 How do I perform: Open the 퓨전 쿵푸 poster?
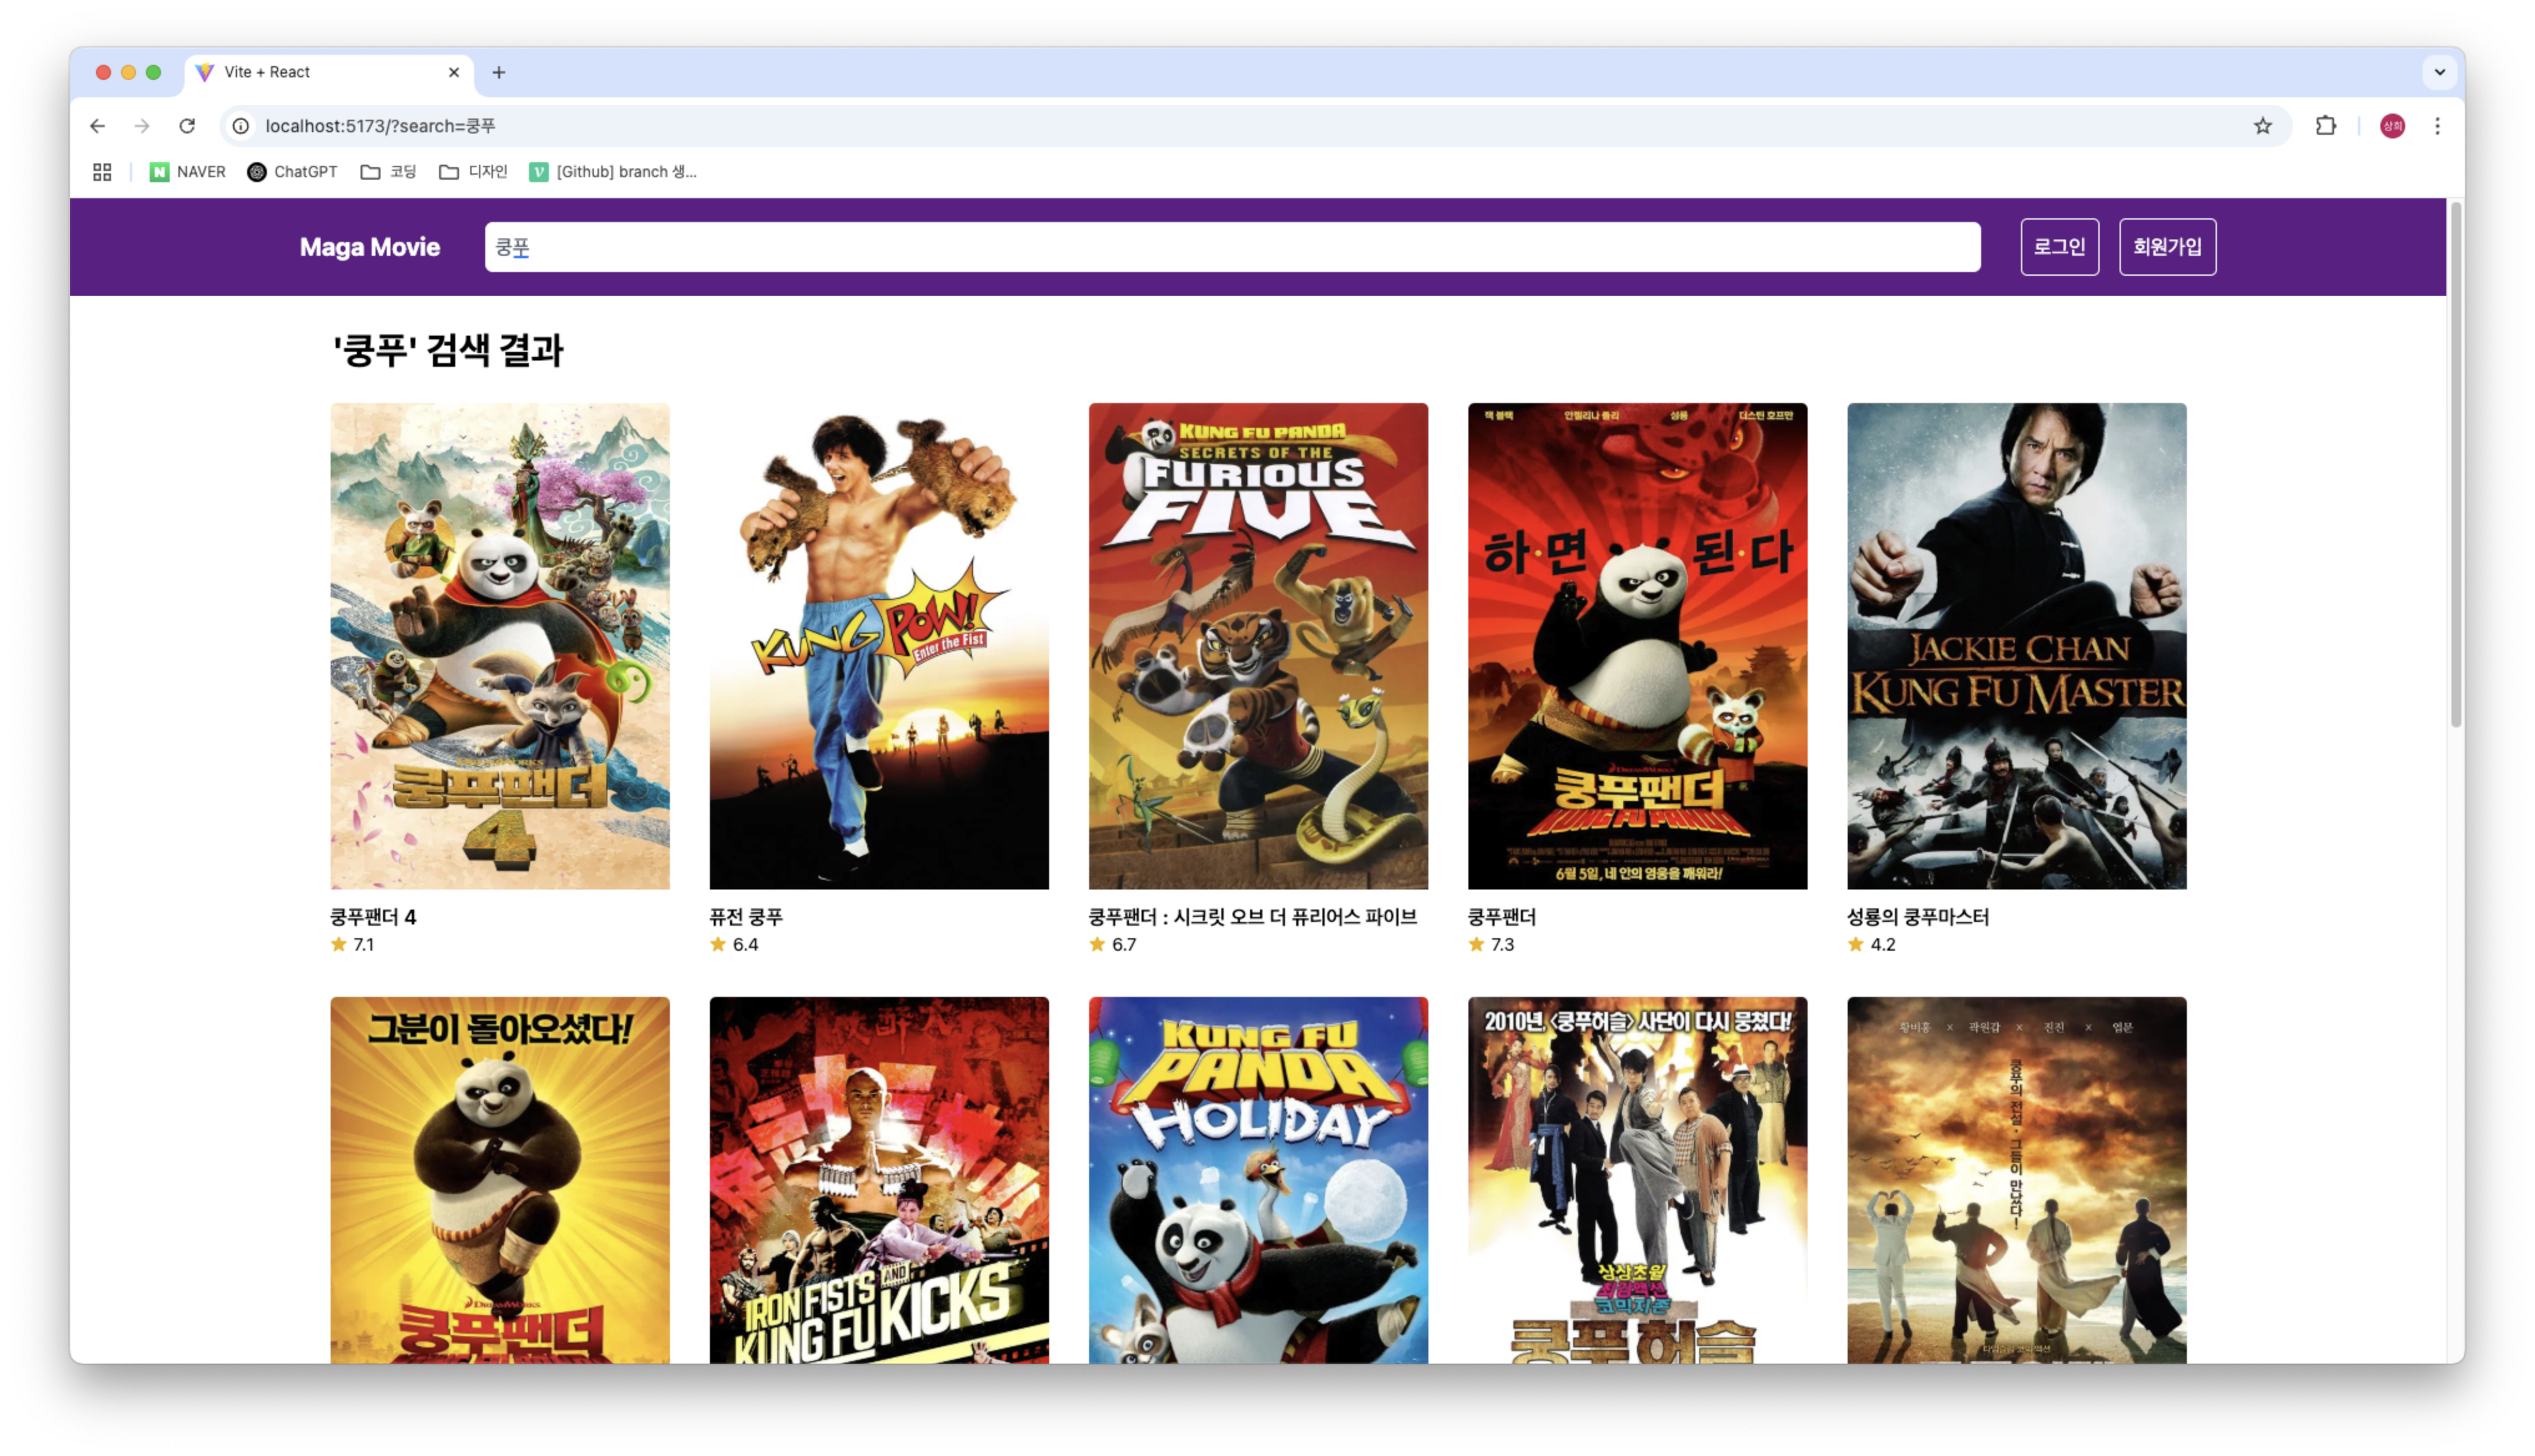879,646
